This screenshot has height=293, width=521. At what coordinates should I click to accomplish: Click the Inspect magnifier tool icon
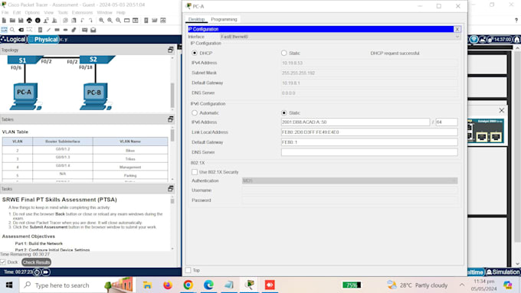(12, 30)
